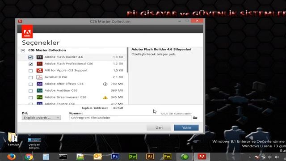Click the Flash Builder Fb product icon
Image resolution: width=286 pixels, height=161 pixels.
40,57
